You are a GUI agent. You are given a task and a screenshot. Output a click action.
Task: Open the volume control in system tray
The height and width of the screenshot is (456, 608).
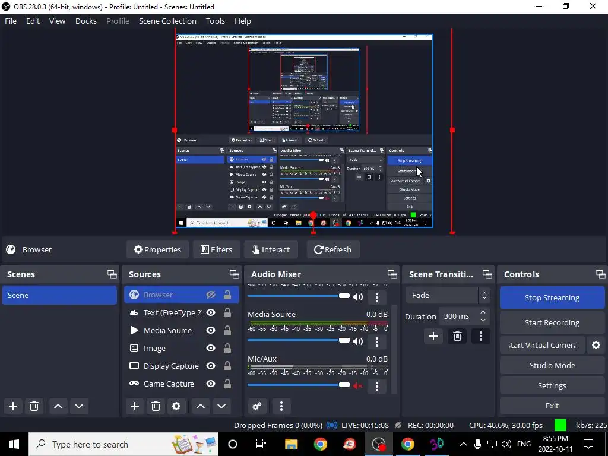506,444
